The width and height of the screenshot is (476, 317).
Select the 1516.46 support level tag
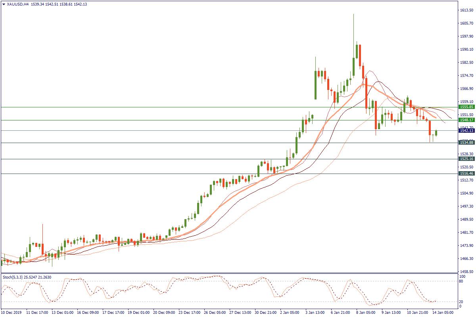pos(466,174)
